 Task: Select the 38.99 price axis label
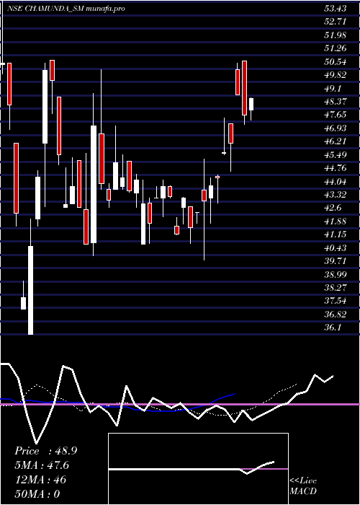pyautogui.click(x=335, y=275)
